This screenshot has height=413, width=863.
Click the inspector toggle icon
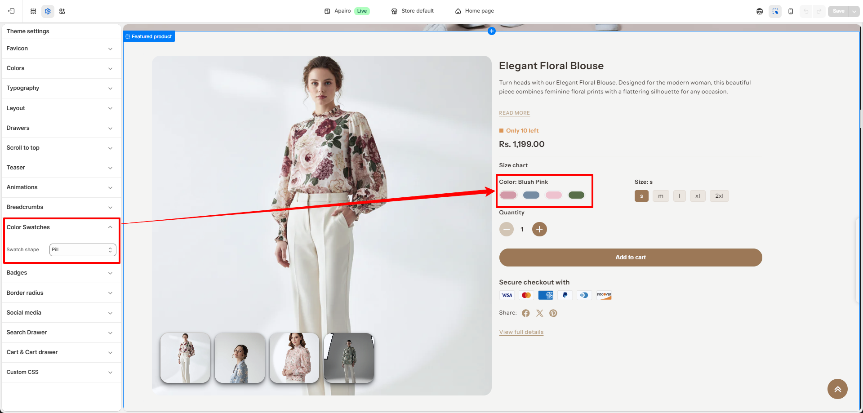(775, 11)
